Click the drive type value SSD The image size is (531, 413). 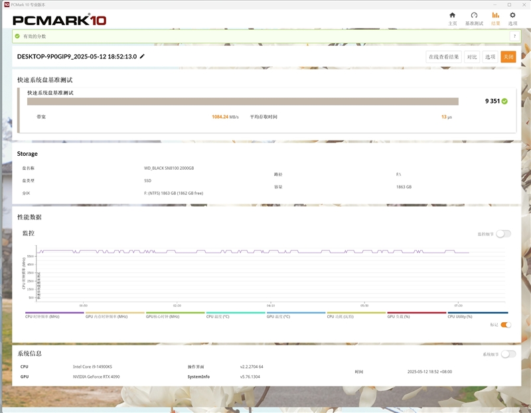coord(147,180)
